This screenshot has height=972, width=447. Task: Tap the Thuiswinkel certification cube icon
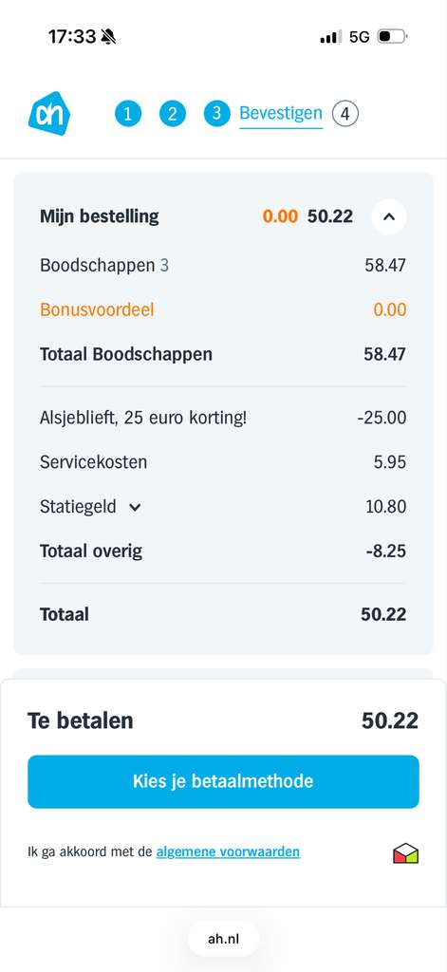[406, 853]
